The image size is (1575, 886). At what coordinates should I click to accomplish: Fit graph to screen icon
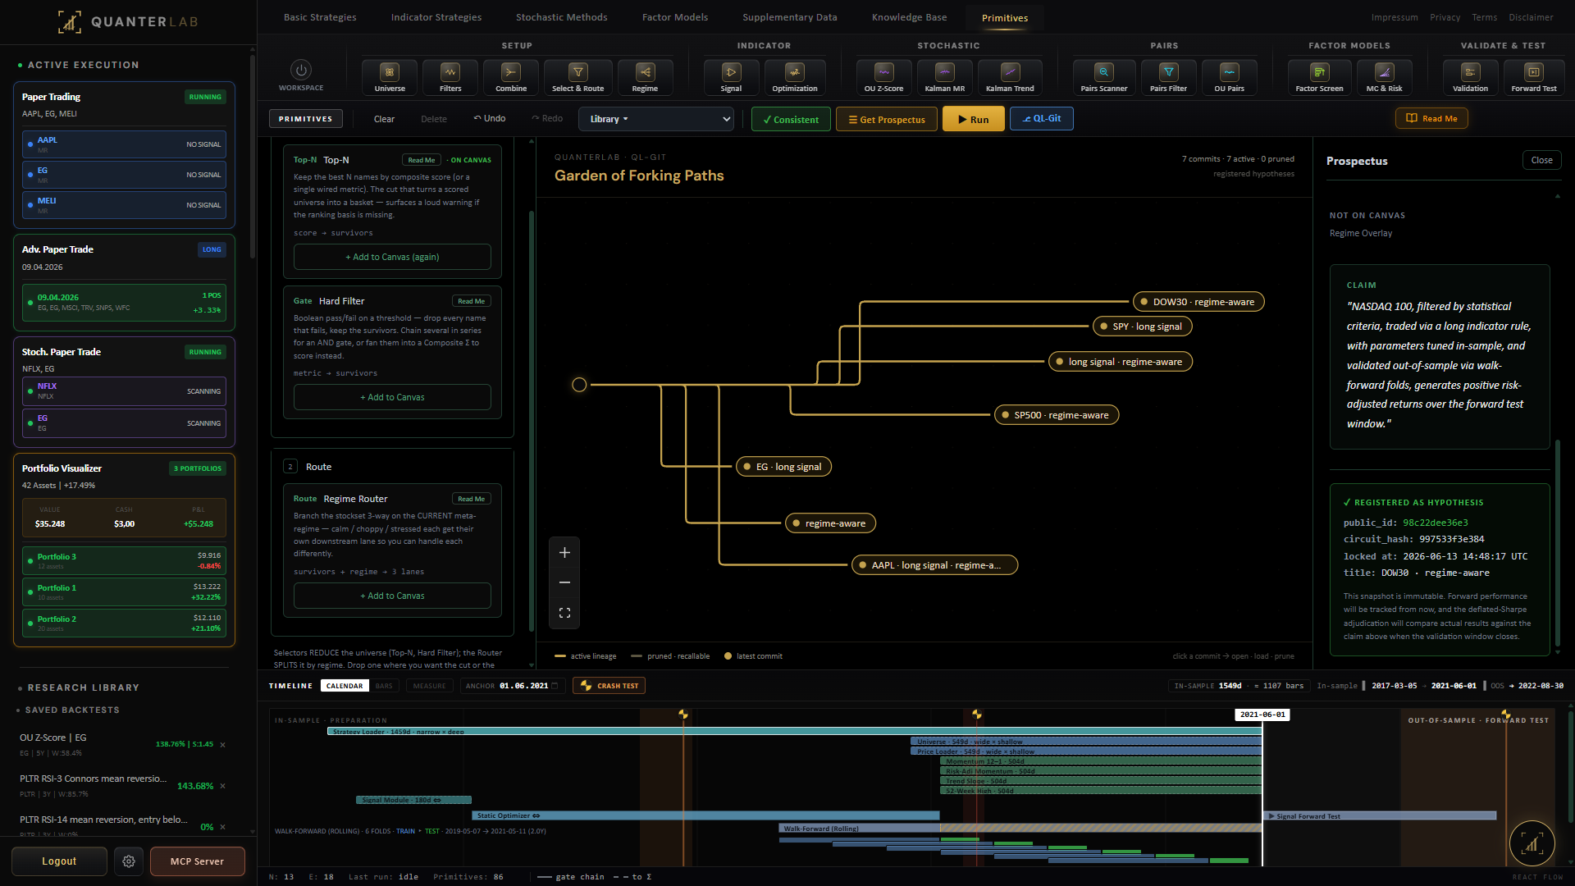coord(564,613)
